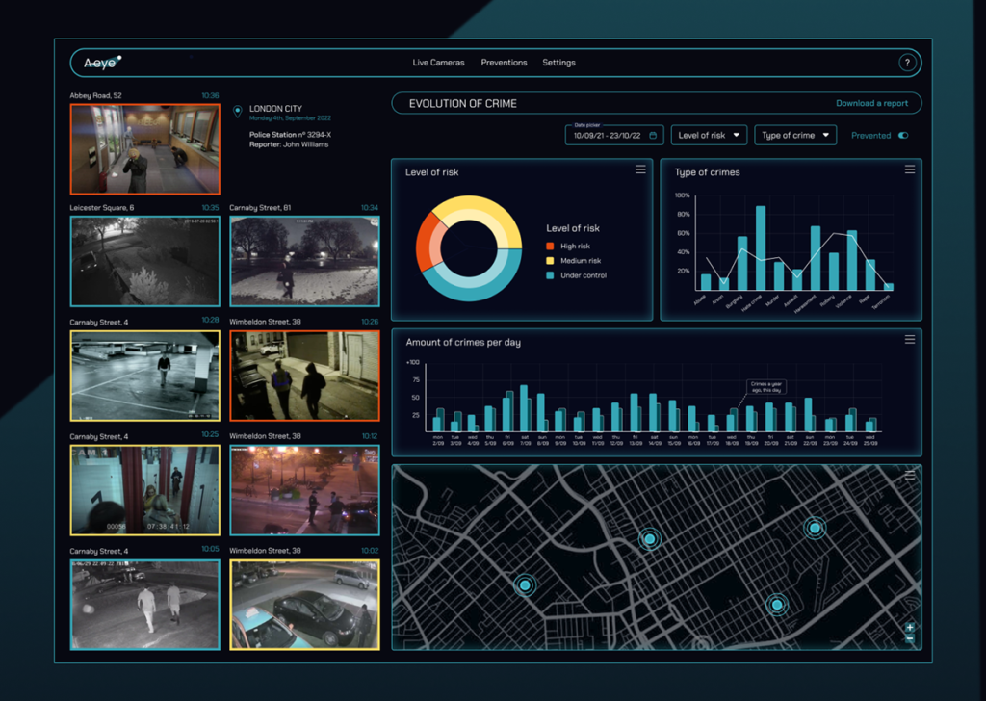This screenshot has height=701, width=986.
Task: Expand the Type of crime dropdown
Action: [795, 135]
